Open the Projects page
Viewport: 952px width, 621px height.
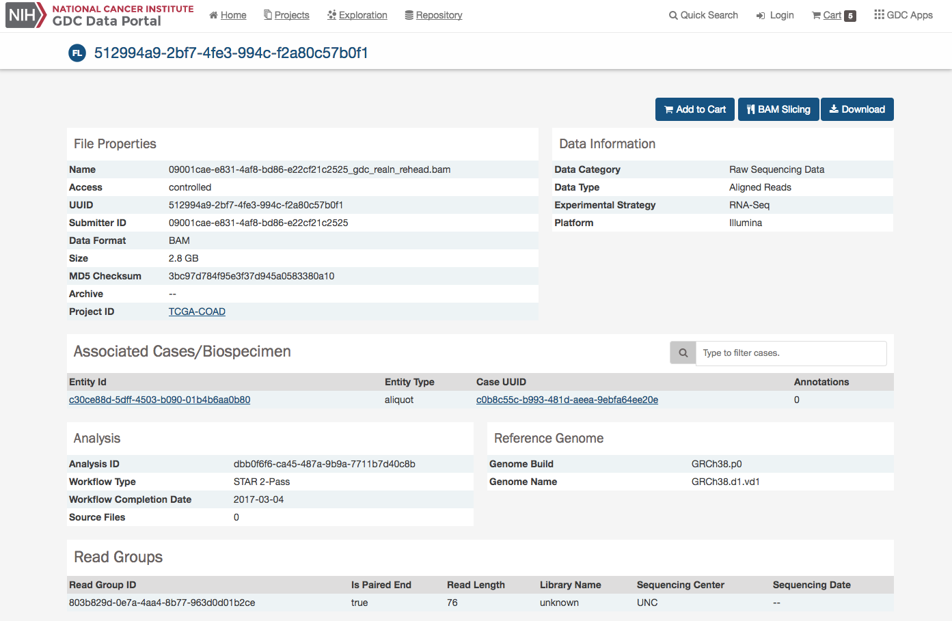(286, 15)
